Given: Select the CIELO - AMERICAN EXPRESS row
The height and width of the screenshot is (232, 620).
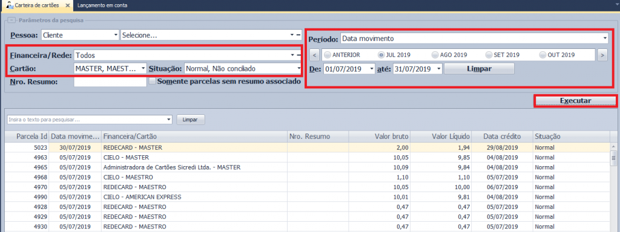Looking at the screenshot, I should [x=307, y=197].
